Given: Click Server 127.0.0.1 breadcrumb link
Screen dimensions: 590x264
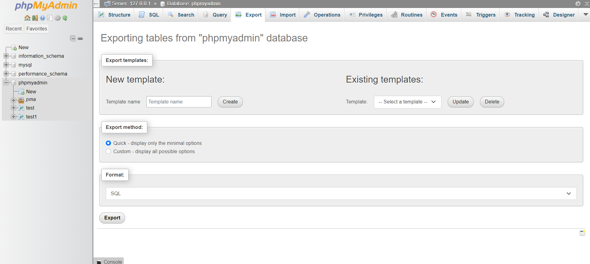Looking at the screenshot, I should click(x=131, y=4).
